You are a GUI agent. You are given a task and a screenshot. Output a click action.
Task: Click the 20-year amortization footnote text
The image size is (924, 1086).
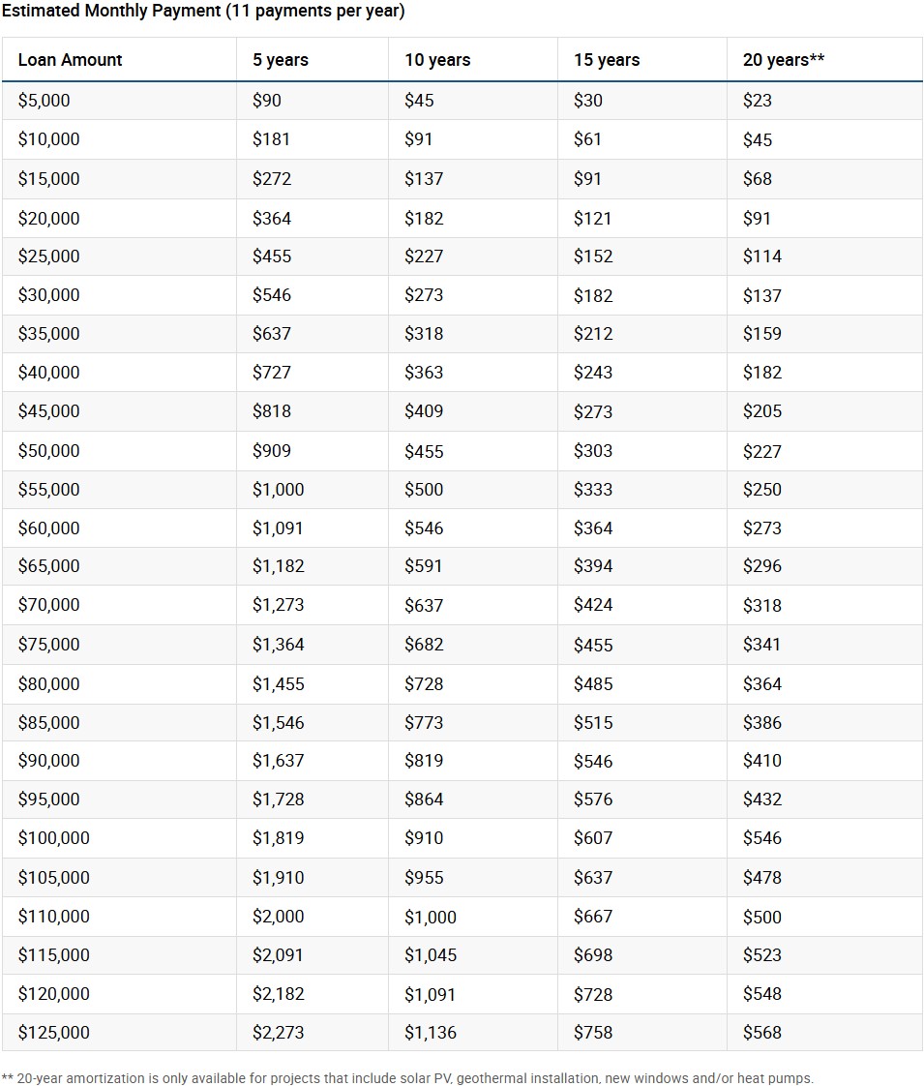[407, 1077]
